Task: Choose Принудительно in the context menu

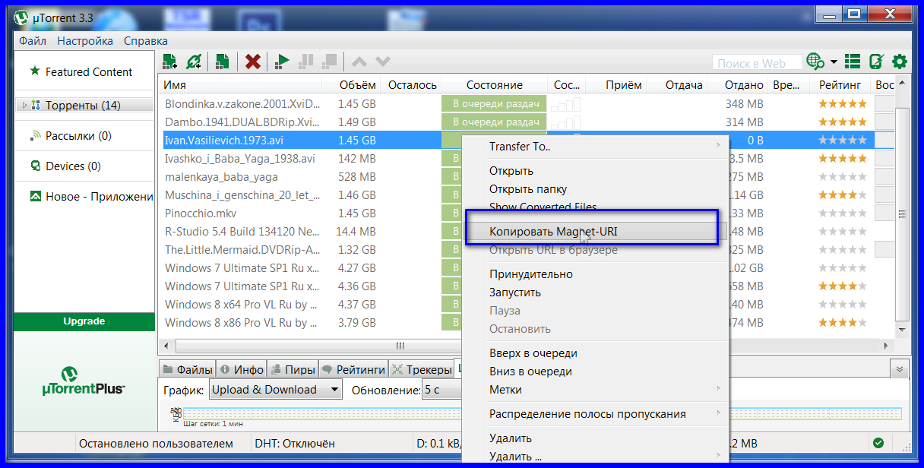Action: (596, 274)
